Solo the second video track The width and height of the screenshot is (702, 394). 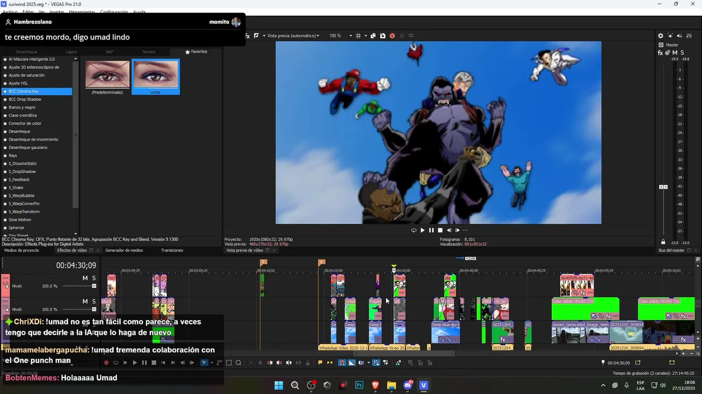pos(94,302)
